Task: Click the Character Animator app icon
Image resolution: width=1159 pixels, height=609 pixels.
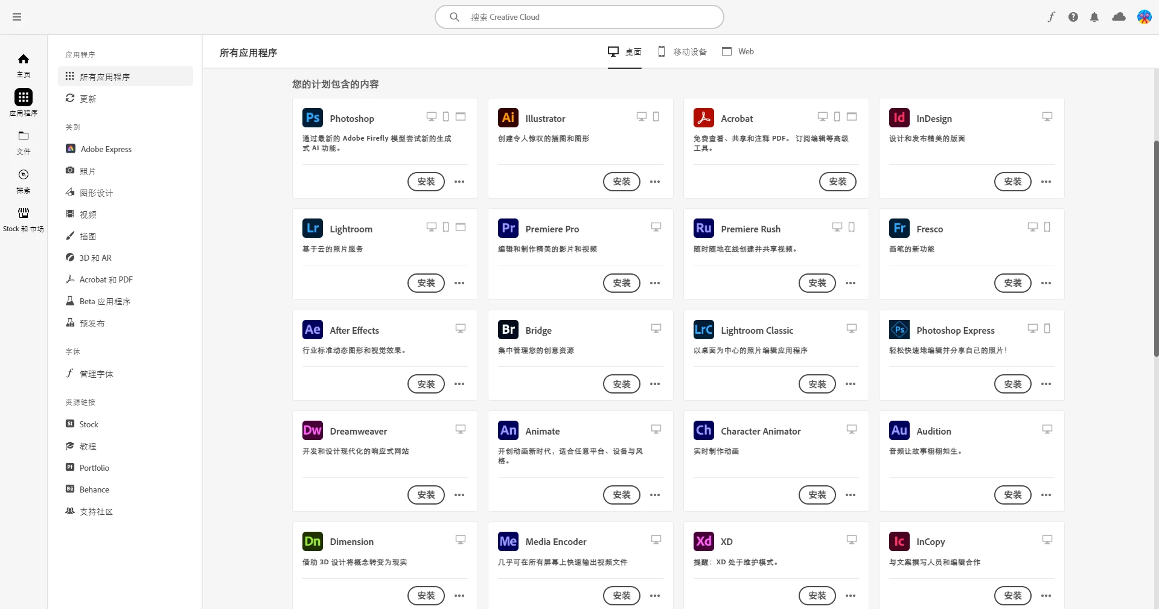Action: point(704,430)
